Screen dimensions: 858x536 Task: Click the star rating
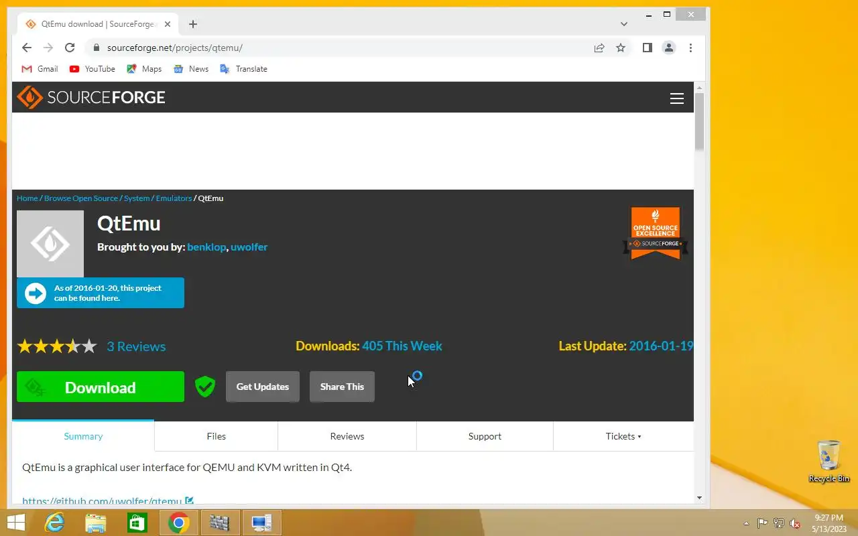point(57,346)
